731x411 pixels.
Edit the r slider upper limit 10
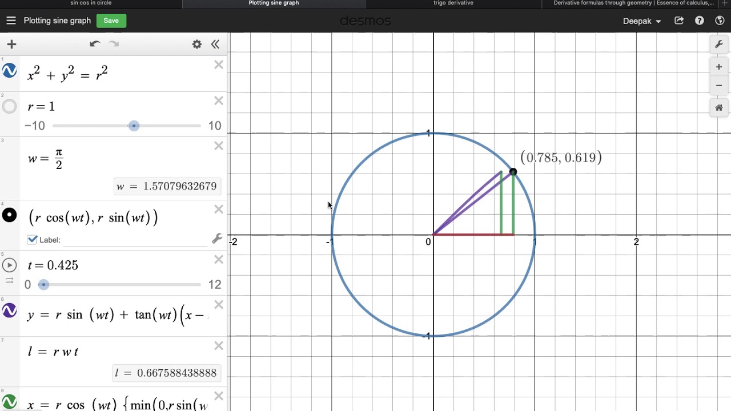tap(215, 126)
